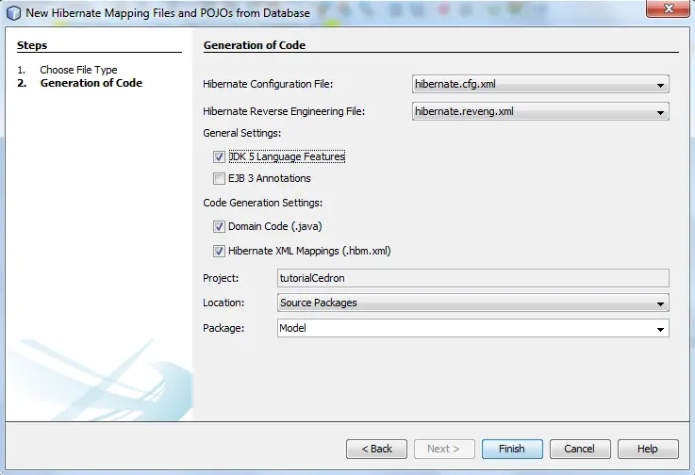
Task: Expand the Package combo box arrow
Action: (x=660, y=329)
